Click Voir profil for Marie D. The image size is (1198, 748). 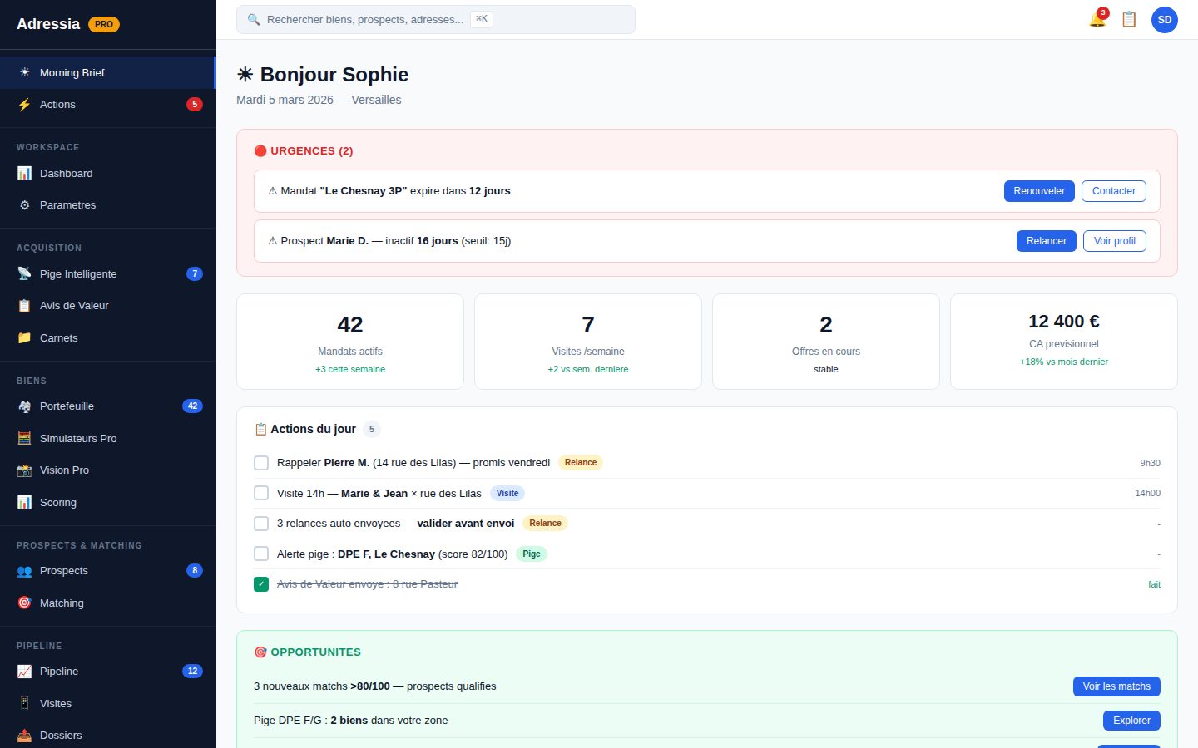1115,241
